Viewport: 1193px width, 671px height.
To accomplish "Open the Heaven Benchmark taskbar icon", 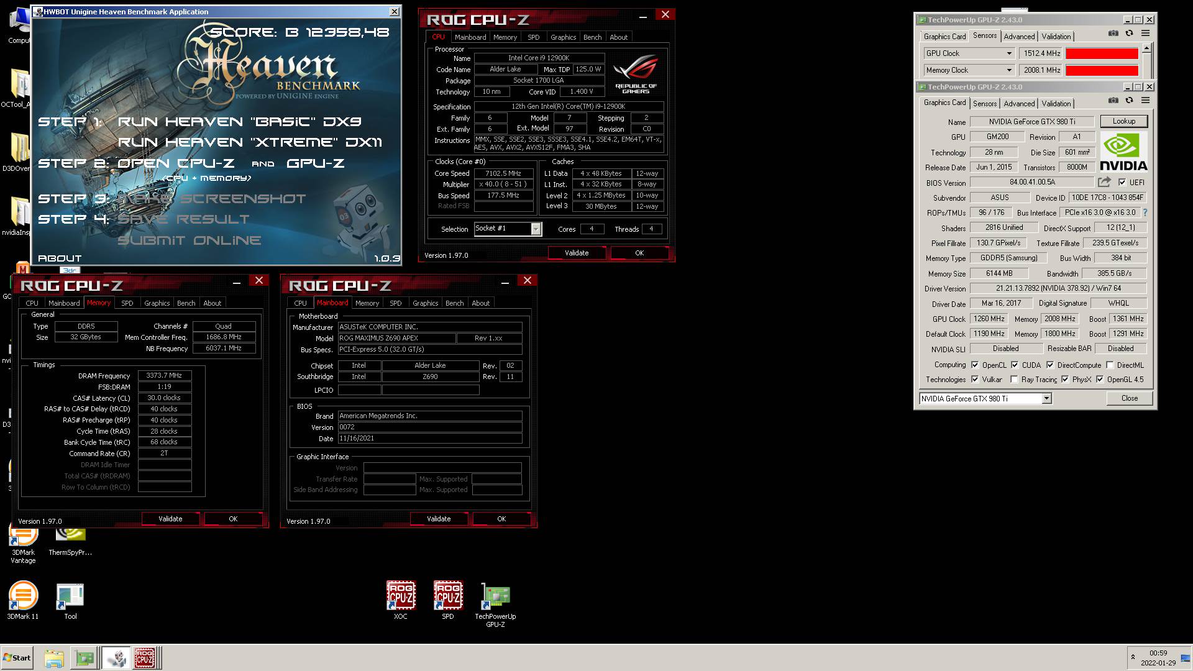I will click(x=116, y=658).
